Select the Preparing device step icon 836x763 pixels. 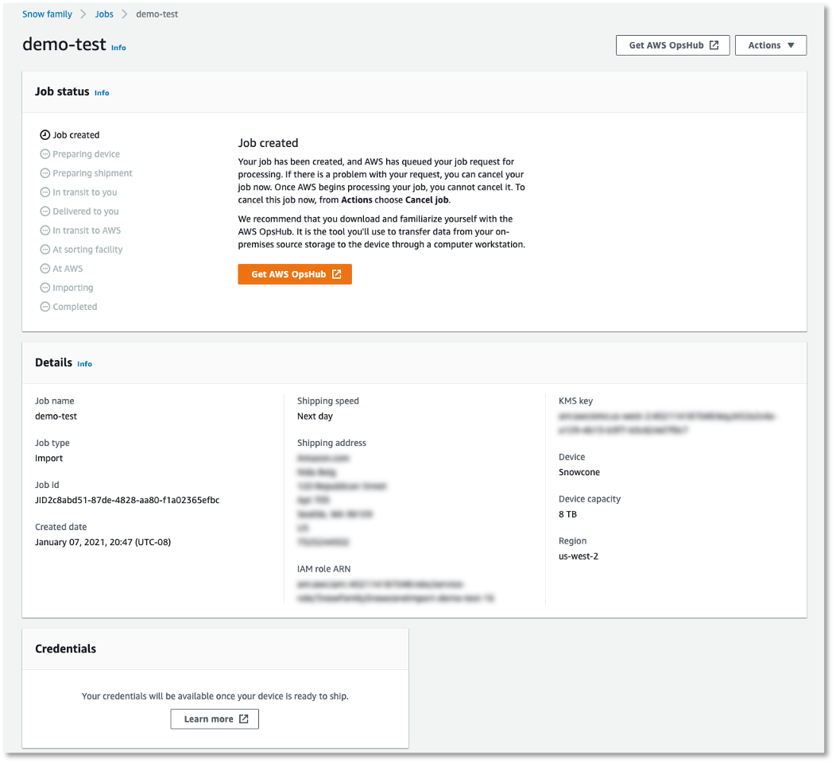point(45,153)
